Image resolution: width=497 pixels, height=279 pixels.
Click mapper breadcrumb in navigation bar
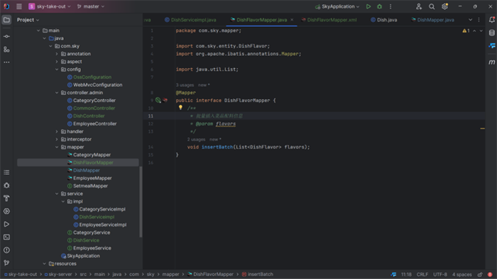(170, 274)
